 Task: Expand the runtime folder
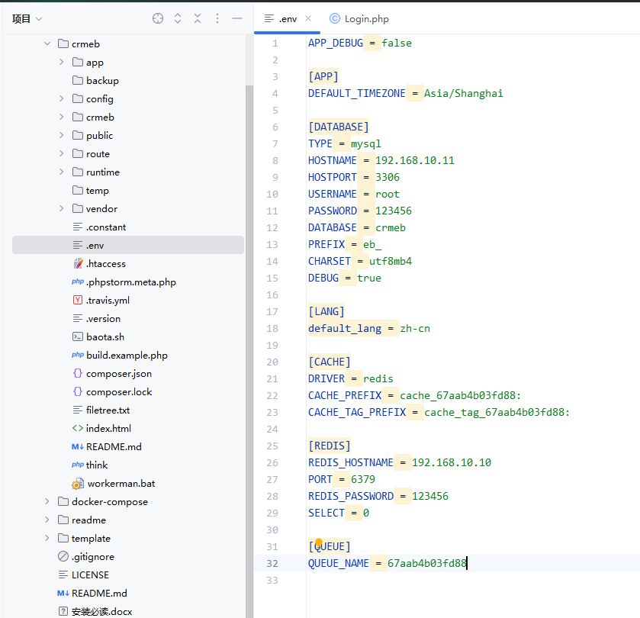tap(62, 172)
